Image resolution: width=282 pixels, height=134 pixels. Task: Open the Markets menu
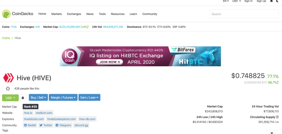tap(56, 14)
